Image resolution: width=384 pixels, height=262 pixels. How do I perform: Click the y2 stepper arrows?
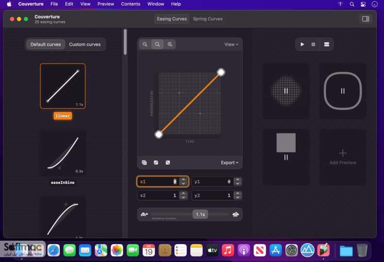tap(237, 196)
